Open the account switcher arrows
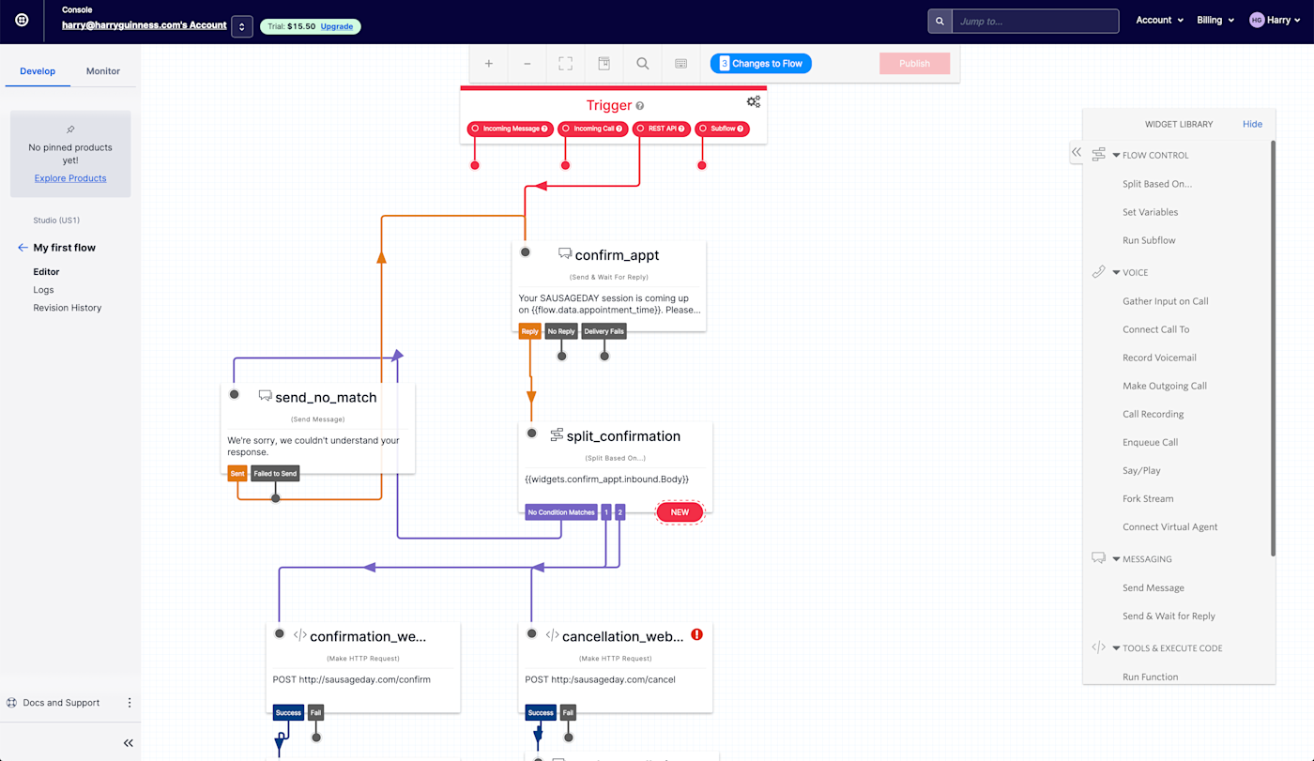 242,26
